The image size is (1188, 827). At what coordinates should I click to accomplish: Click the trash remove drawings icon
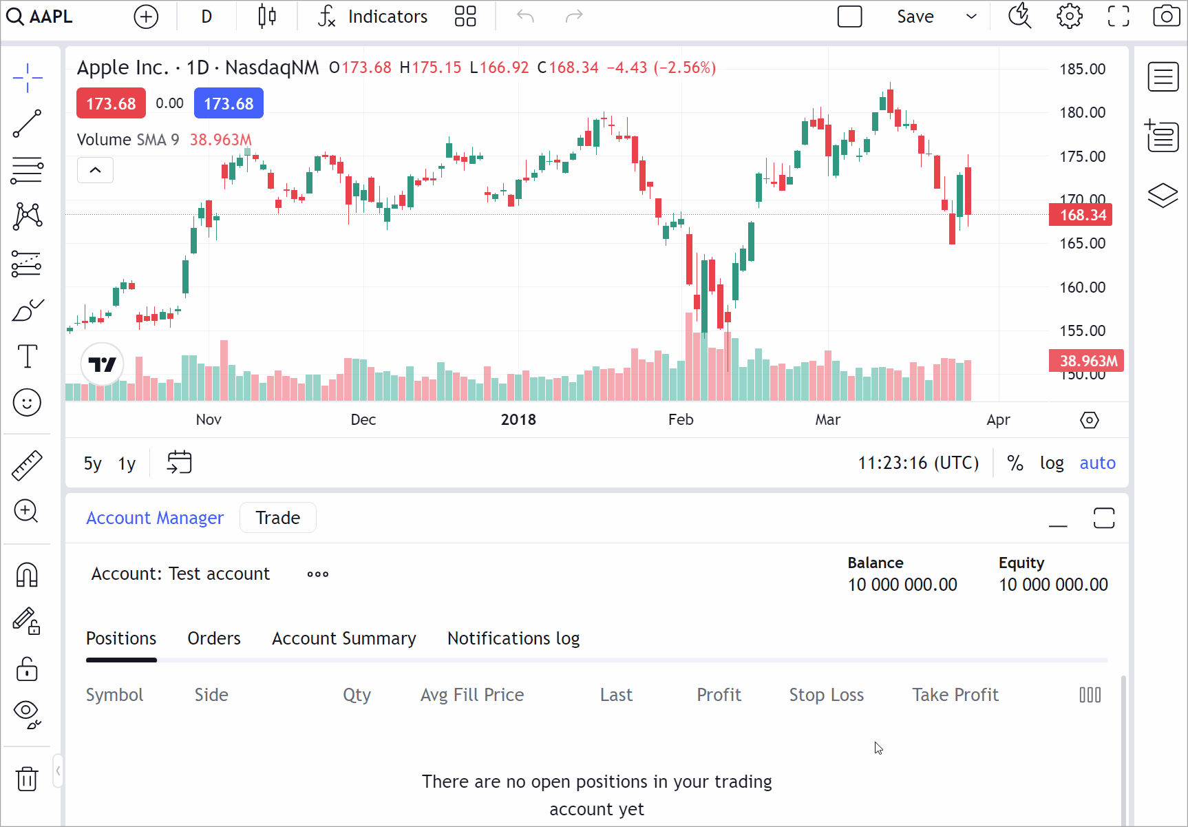tap(27, 779)
